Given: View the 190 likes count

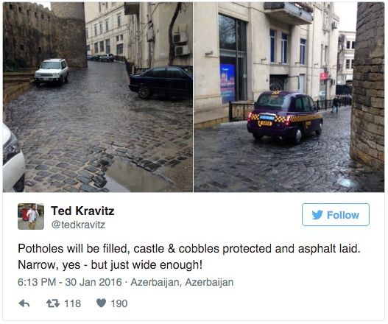Looking at the screenshot, I should point(119,303).
